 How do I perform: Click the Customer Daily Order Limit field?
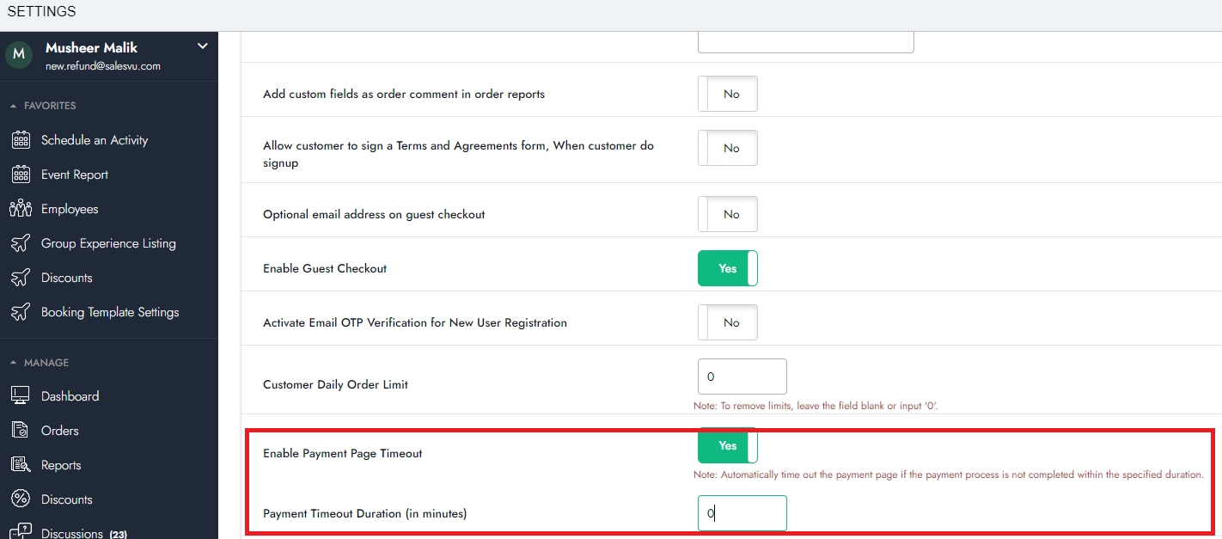(x=742, y=377)
